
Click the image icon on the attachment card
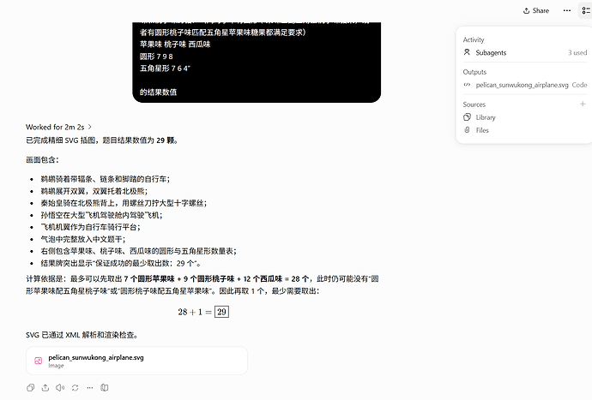[x=38, y=361]
